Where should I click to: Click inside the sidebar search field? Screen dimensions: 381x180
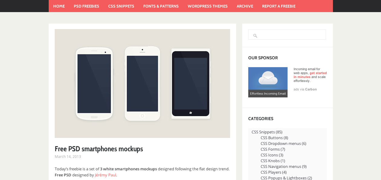[287, 34]
